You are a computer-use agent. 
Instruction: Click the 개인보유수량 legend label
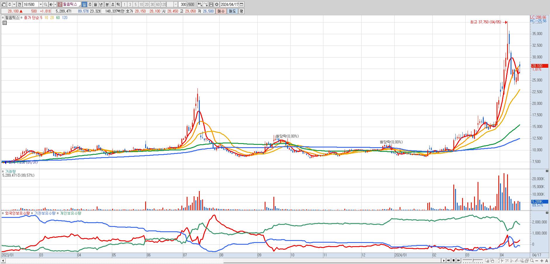tap(71, 213)
